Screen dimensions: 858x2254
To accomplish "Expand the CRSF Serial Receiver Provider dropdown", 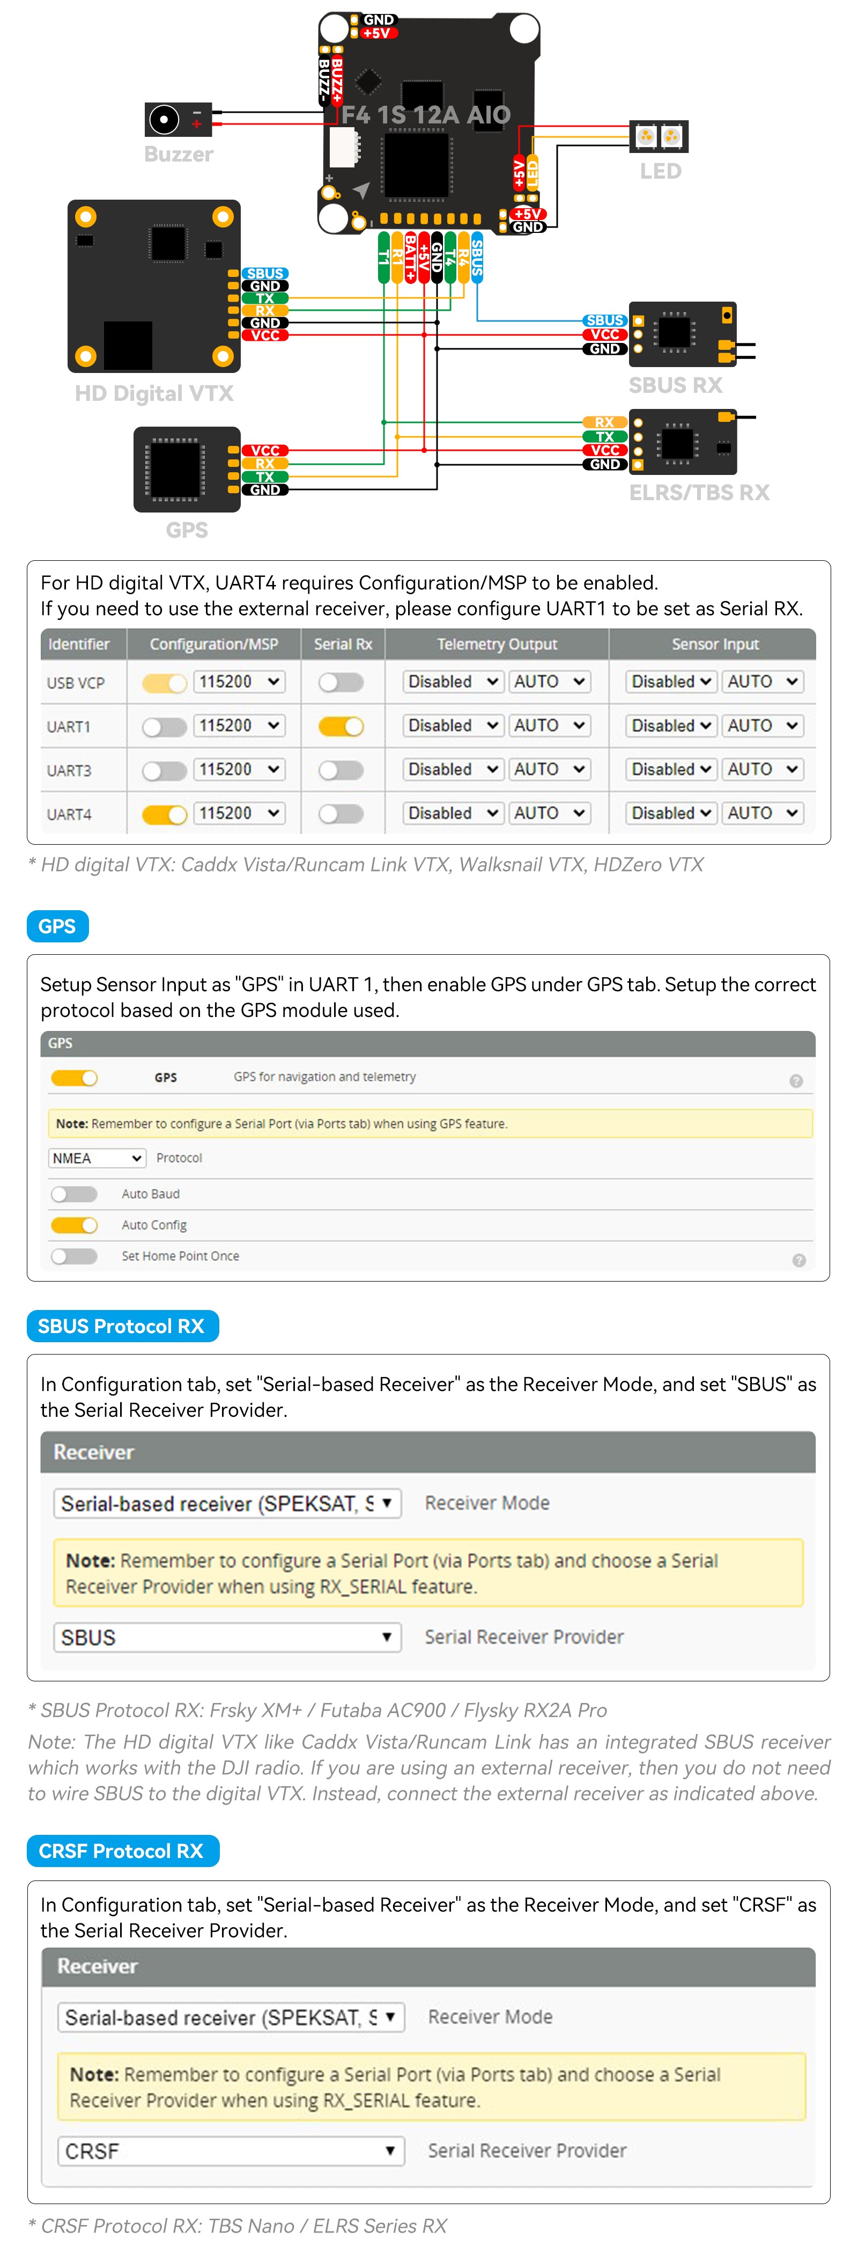I will pos(230,2151).
